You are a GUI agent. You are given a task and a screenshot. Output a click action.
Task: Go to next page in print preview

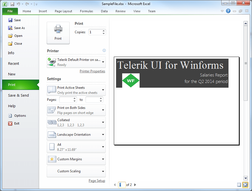click(x=135, y=185)
